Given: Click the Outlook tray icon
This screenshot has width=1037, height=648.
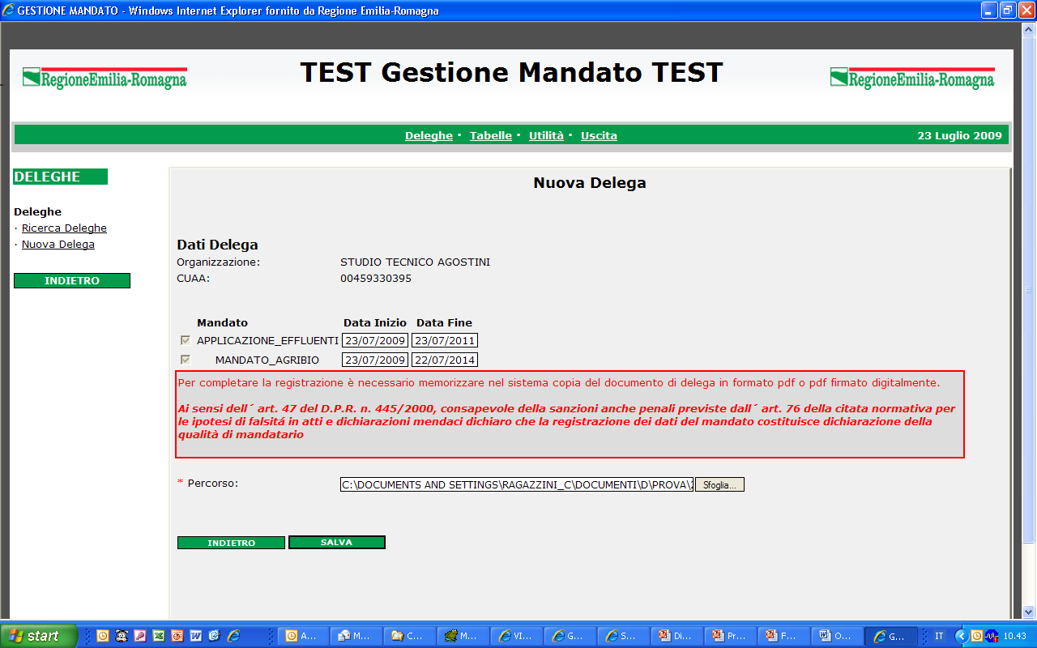Looking at the screenshot, I should (x=976, y=636).
